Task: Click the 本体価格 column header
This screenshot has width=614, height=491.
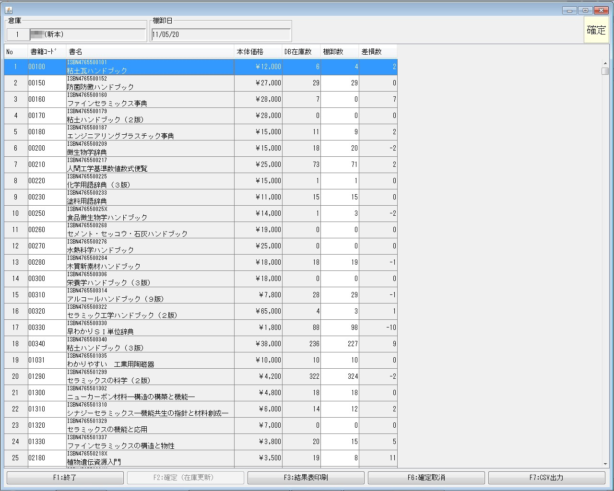Action: coord(258,52)
